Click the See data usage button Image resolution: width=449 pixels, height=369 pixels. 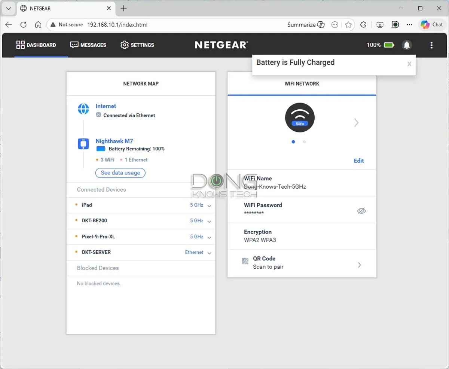click(x=120, y=173)
